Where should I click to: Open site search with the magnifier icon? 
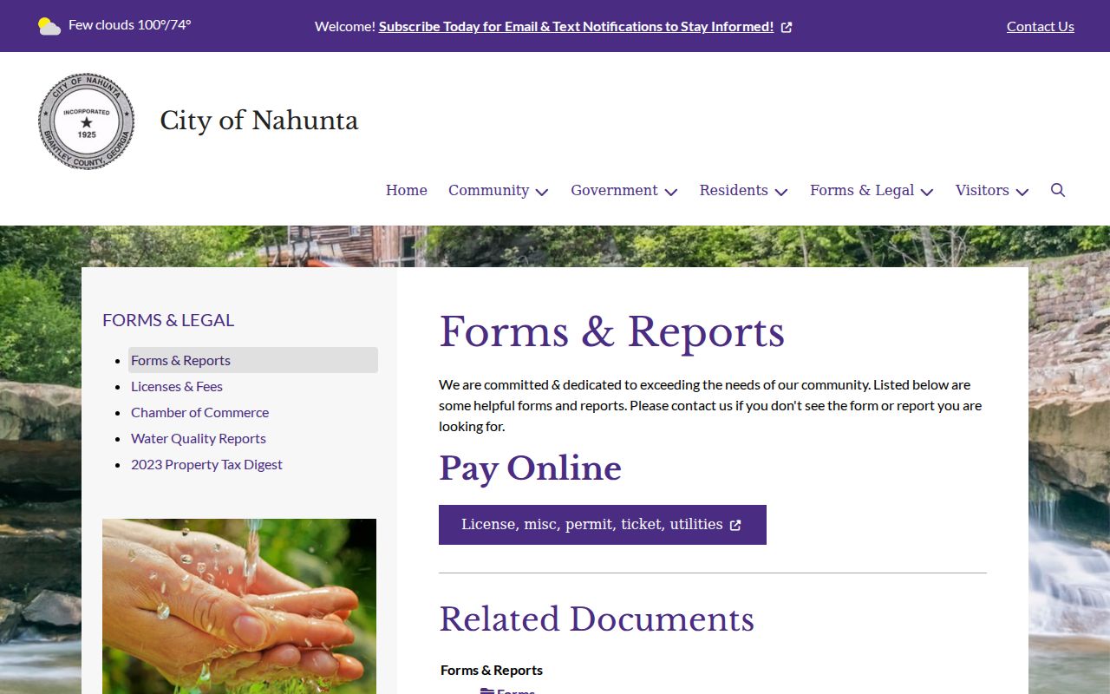(1058, 190)
